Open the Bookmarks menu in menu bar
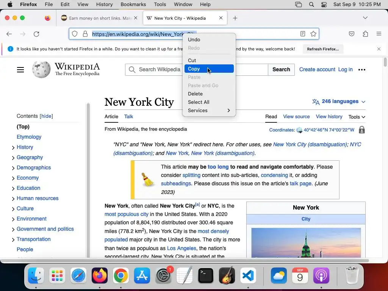Image resolution: width=388 pixels, height=291 pixels. pos(133,5)
